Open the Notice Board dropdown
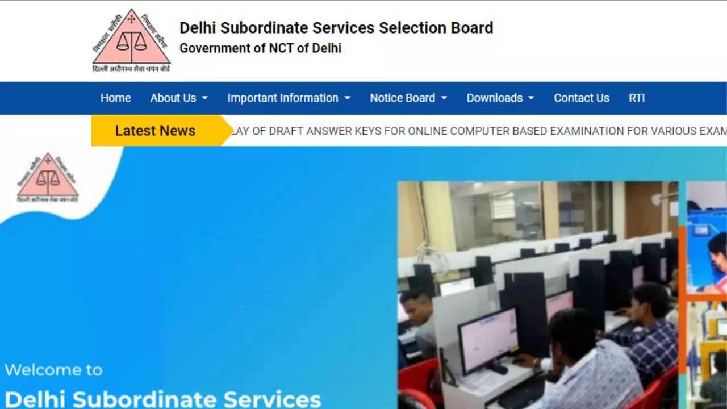This screenshot has height=409, width=727. tap(408, 98)
